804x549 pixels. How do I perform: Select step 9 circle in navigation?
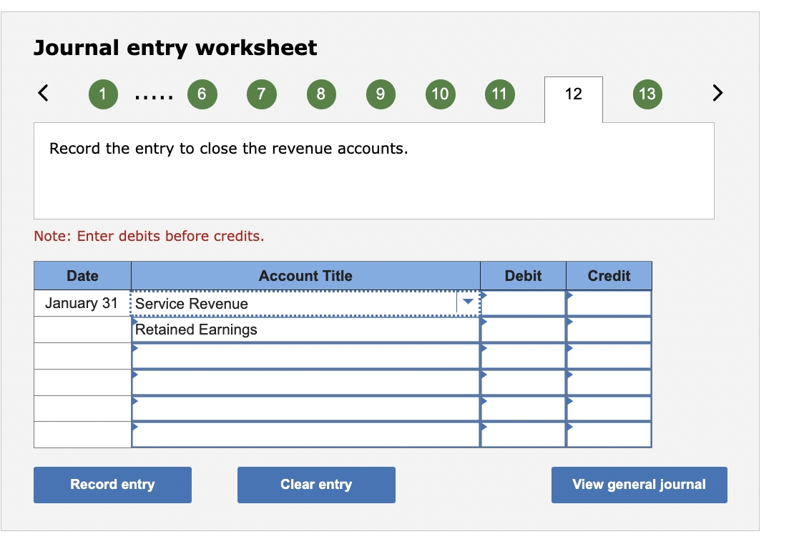pos(381,94)
